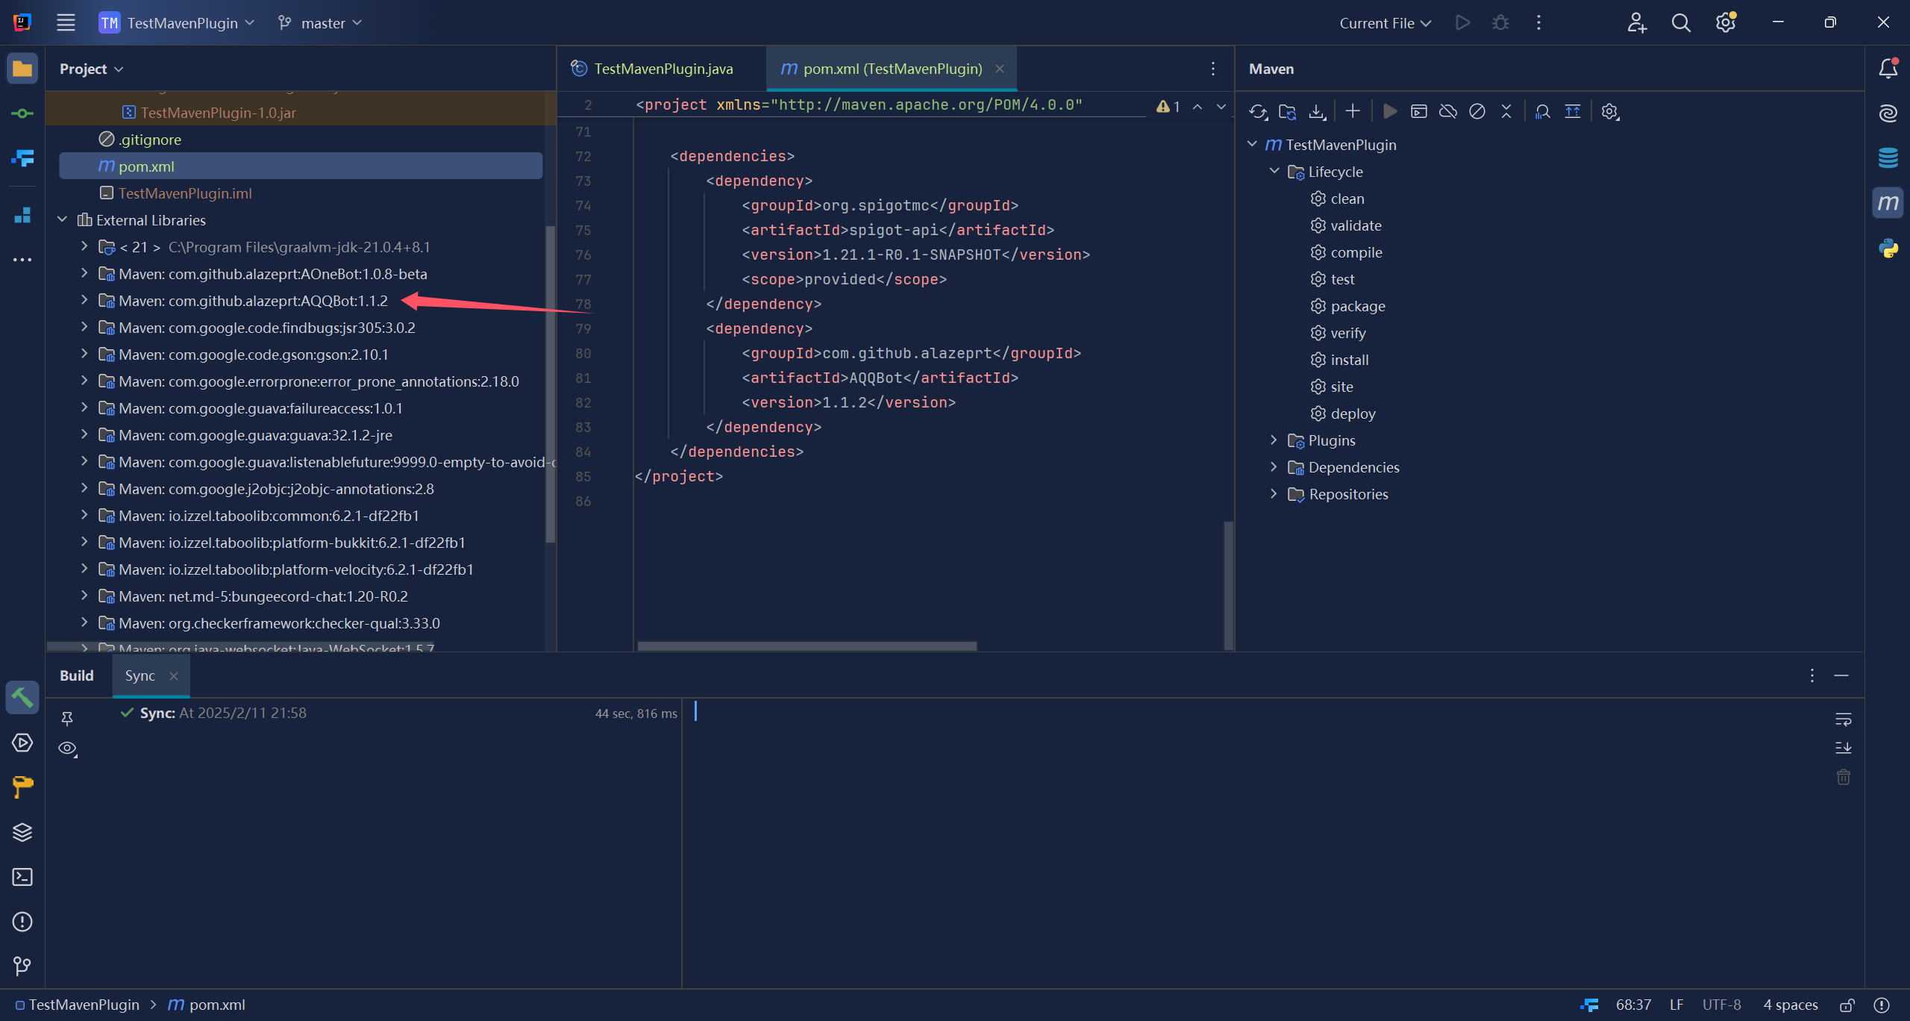This screenshot has width=1910, height=1021.
Task: Open the Problems tool window icon
Action: [22, 922]
